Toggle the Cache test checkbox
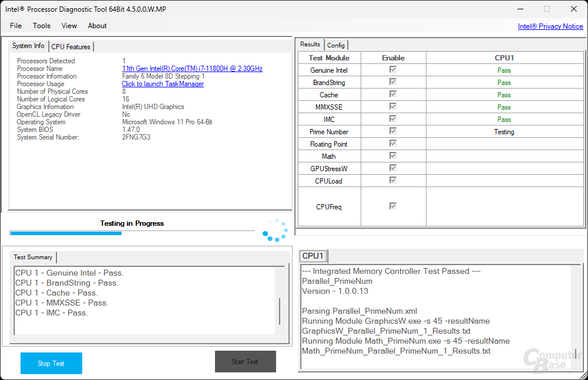 [x=392, y=94]
